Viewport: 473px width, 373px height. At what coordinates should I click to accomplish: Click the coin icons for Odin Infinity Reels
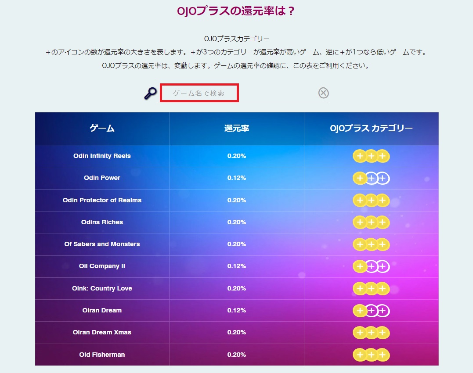371,156
